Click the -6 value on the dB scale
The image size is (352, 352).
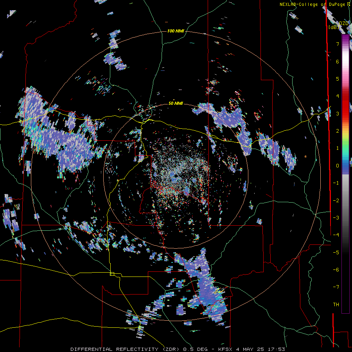click(x=336, y=270)
